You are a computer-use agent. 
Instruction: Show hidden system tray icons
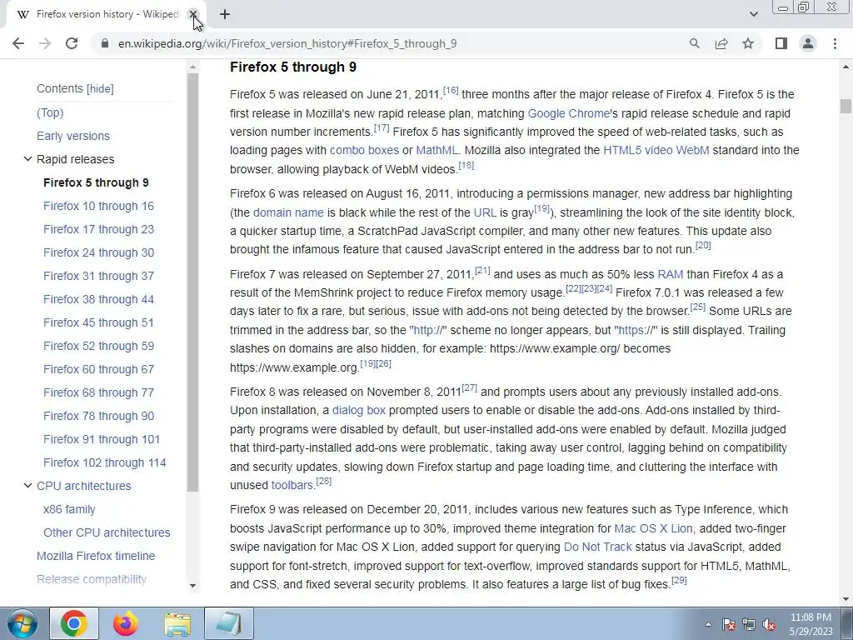[708, 624]
